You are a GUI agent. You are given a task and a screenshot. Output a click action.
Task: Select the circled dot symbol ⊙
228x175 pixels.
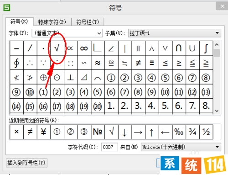[x=57, y=77]
